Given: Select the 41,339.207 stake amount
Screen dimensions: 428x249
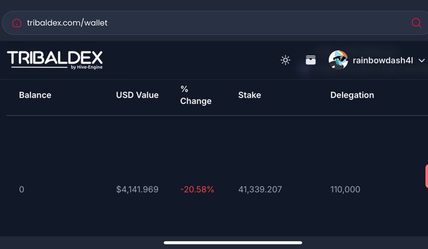Looking at the screenshot, I should point(260,189).
